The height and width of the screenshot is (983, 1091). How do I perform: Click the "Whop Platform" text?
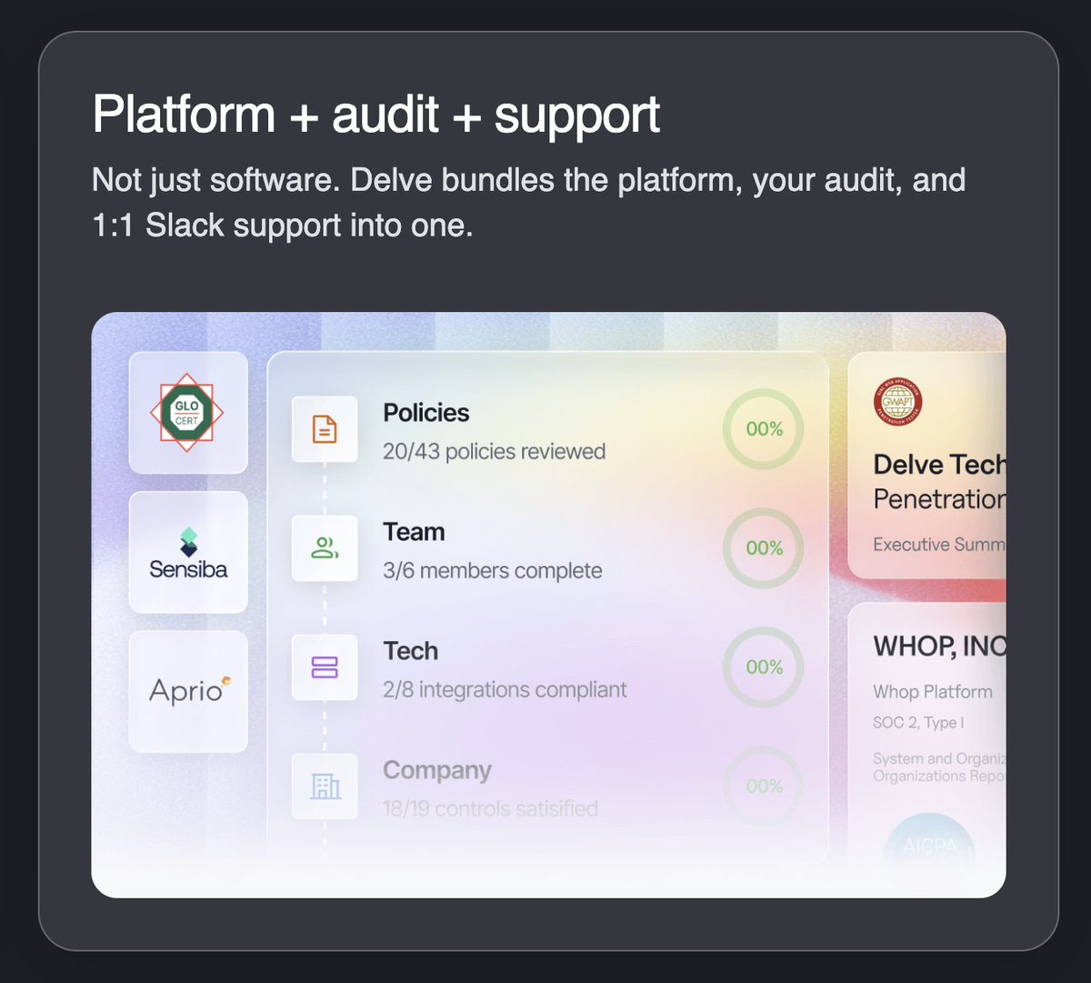pyautogui.click(x=933, y=692)
